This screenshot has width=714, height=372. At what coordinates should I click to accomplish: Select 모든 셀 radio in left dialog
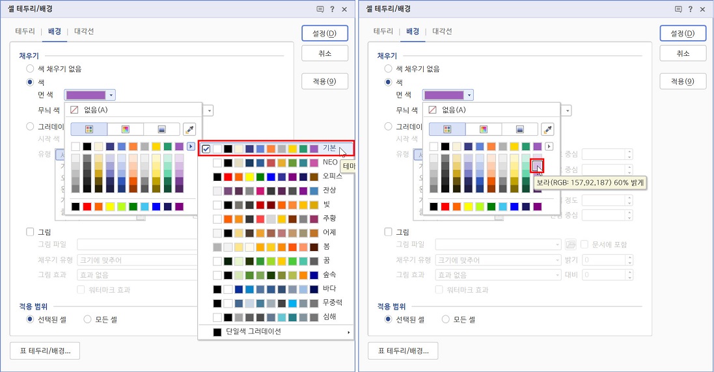click(x=87, y=319)
